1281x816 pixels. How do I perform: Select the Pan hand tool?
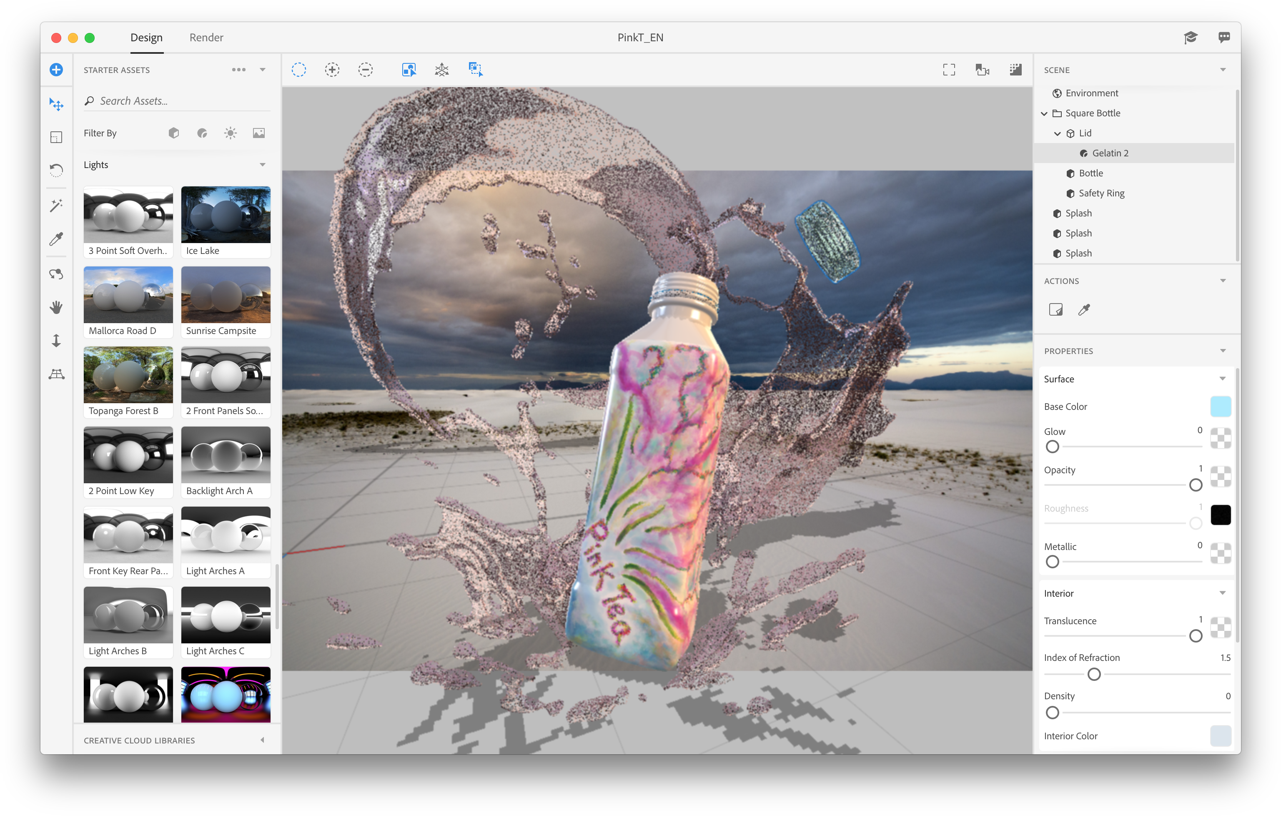56,307
